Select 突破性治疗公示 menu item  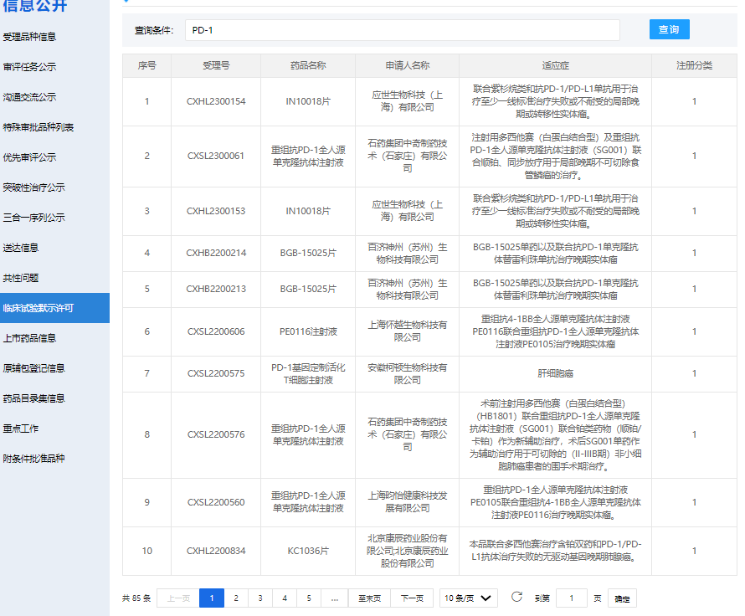[x=33, y=187]
